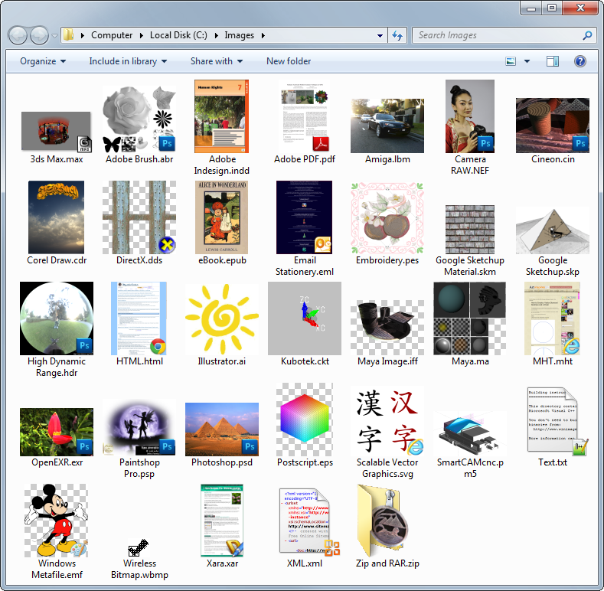Screen dimensions: 604x591
Task: Toggle the preview pane button
Action: click(x=553, y=61)
